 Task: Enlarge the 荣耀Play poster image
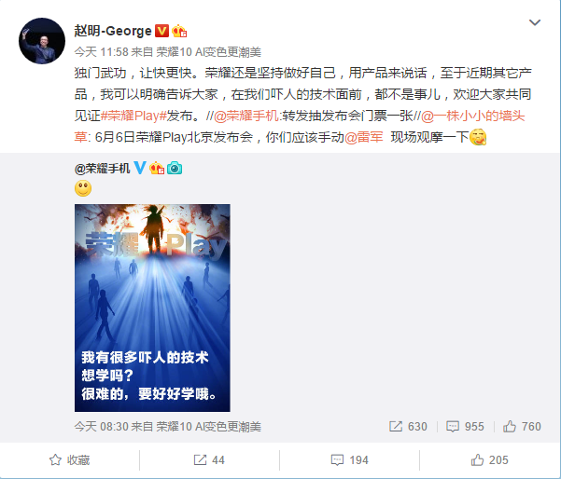(152, 308)
